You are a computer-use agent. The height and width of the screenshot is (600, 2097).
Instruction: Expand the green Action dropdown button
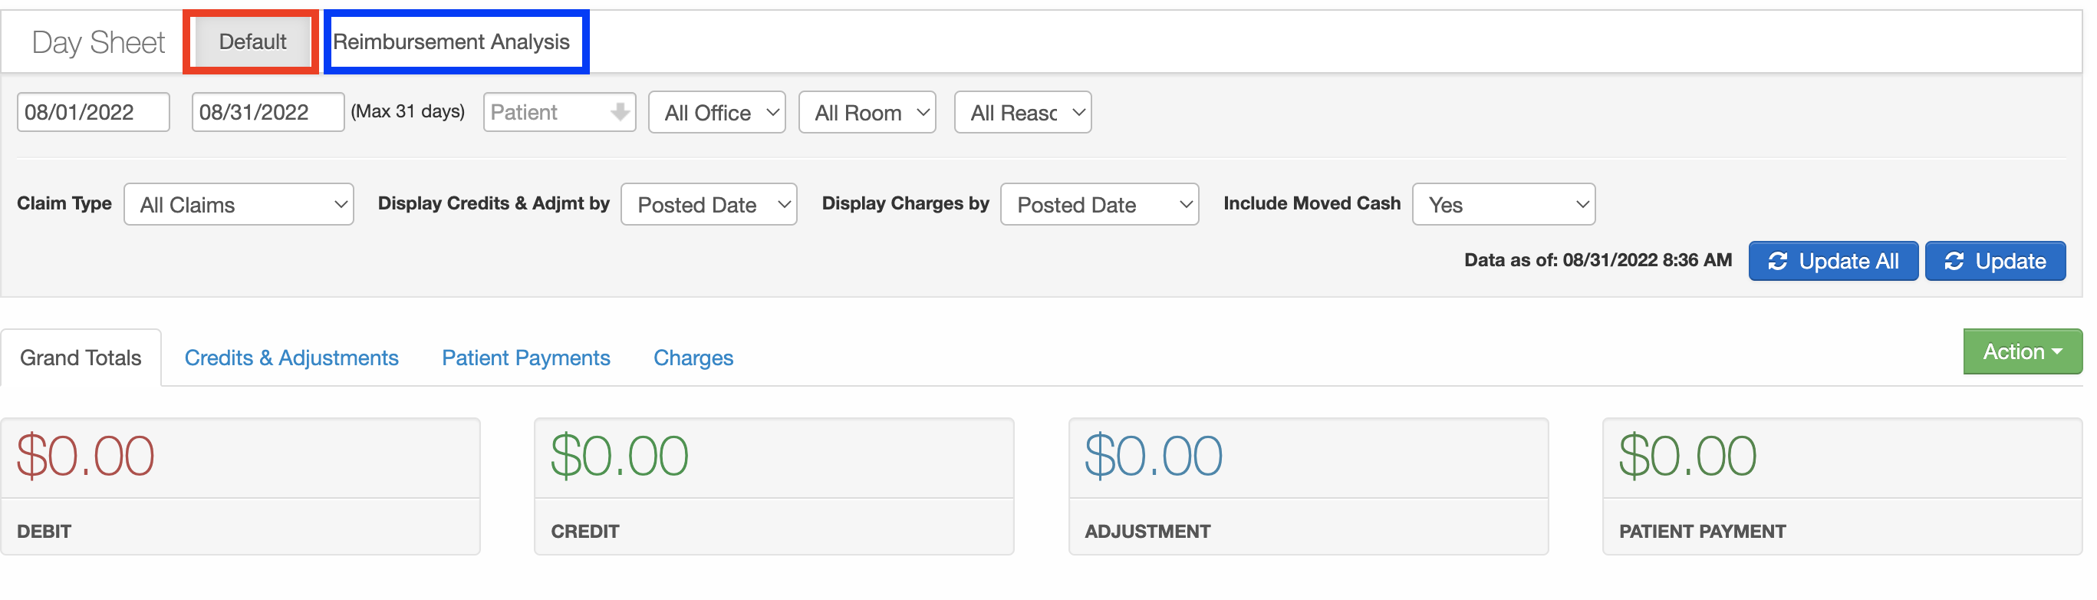pyautogui.click(x=2021, y=351)
